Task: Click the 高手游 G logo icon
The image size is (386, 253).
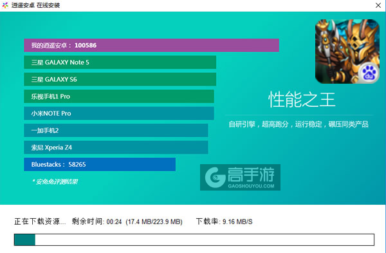Action: point(215,177)
